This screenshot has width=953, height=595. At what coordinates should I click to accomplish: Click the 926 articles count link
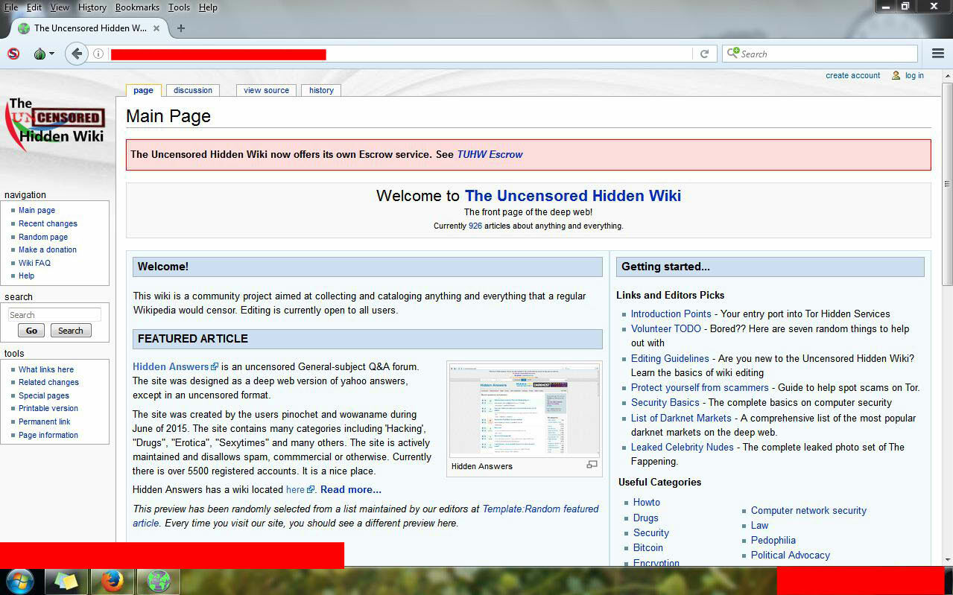pyautogui.click(x=475, y=226)
